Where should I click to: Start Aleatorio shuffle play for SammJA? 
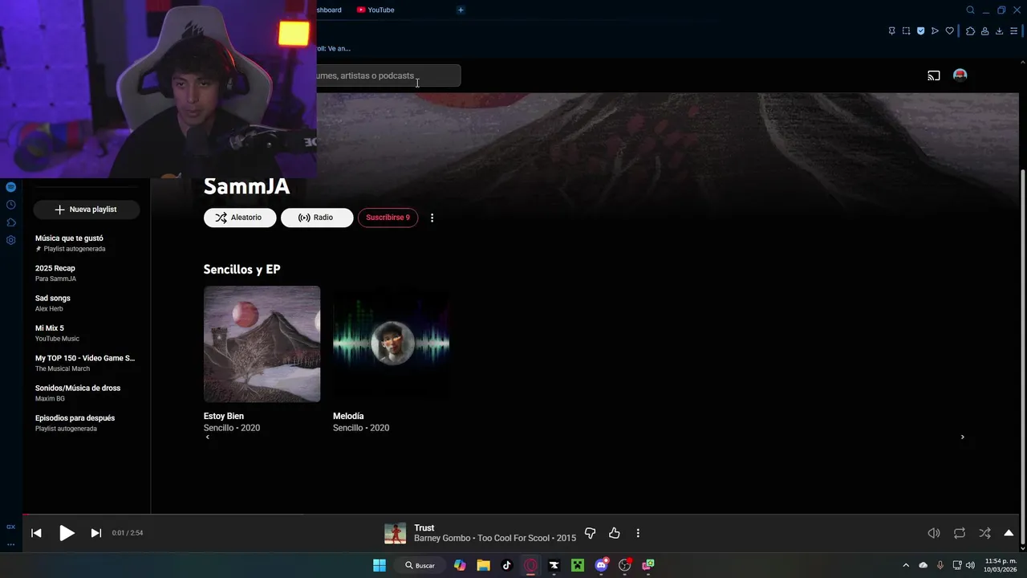[240, 218]
